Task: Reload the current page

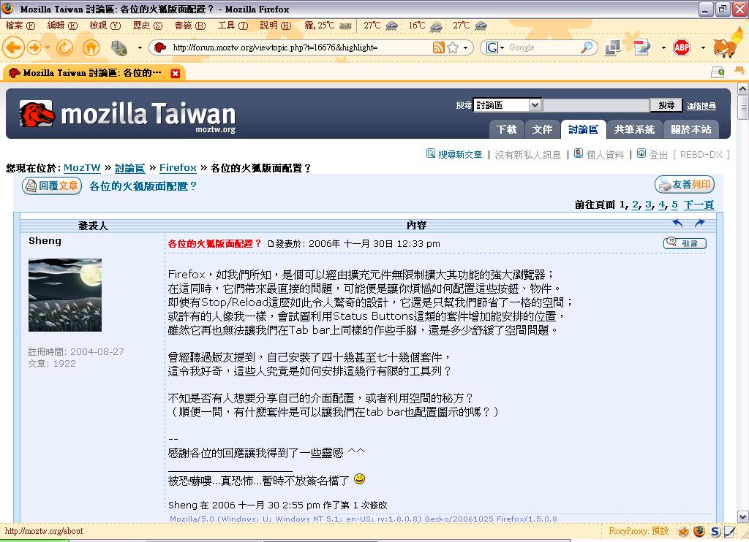Action: click(x=64, y=47)
